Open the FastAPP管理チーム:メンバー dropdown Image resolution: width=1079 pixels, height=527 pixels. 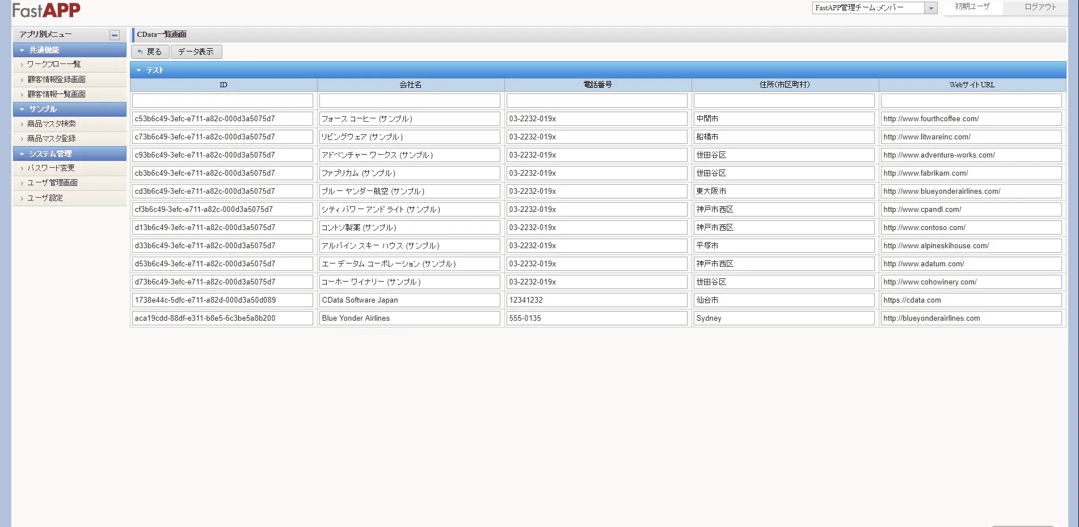point(931,8)
